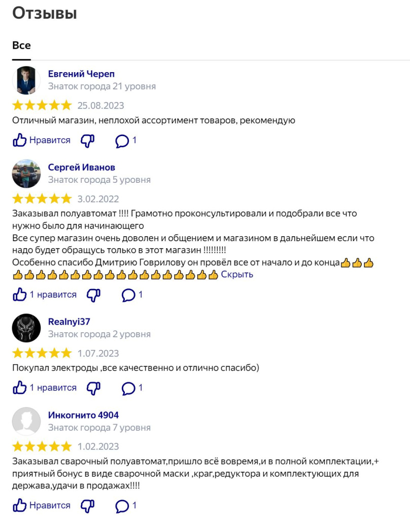Select the Все reviews tab

pyautogui.click(x=21, y=45)
